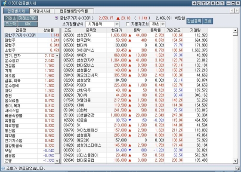Select the KRX market button
The height and width of the screenshot is (172, 241).
point(28,24)
